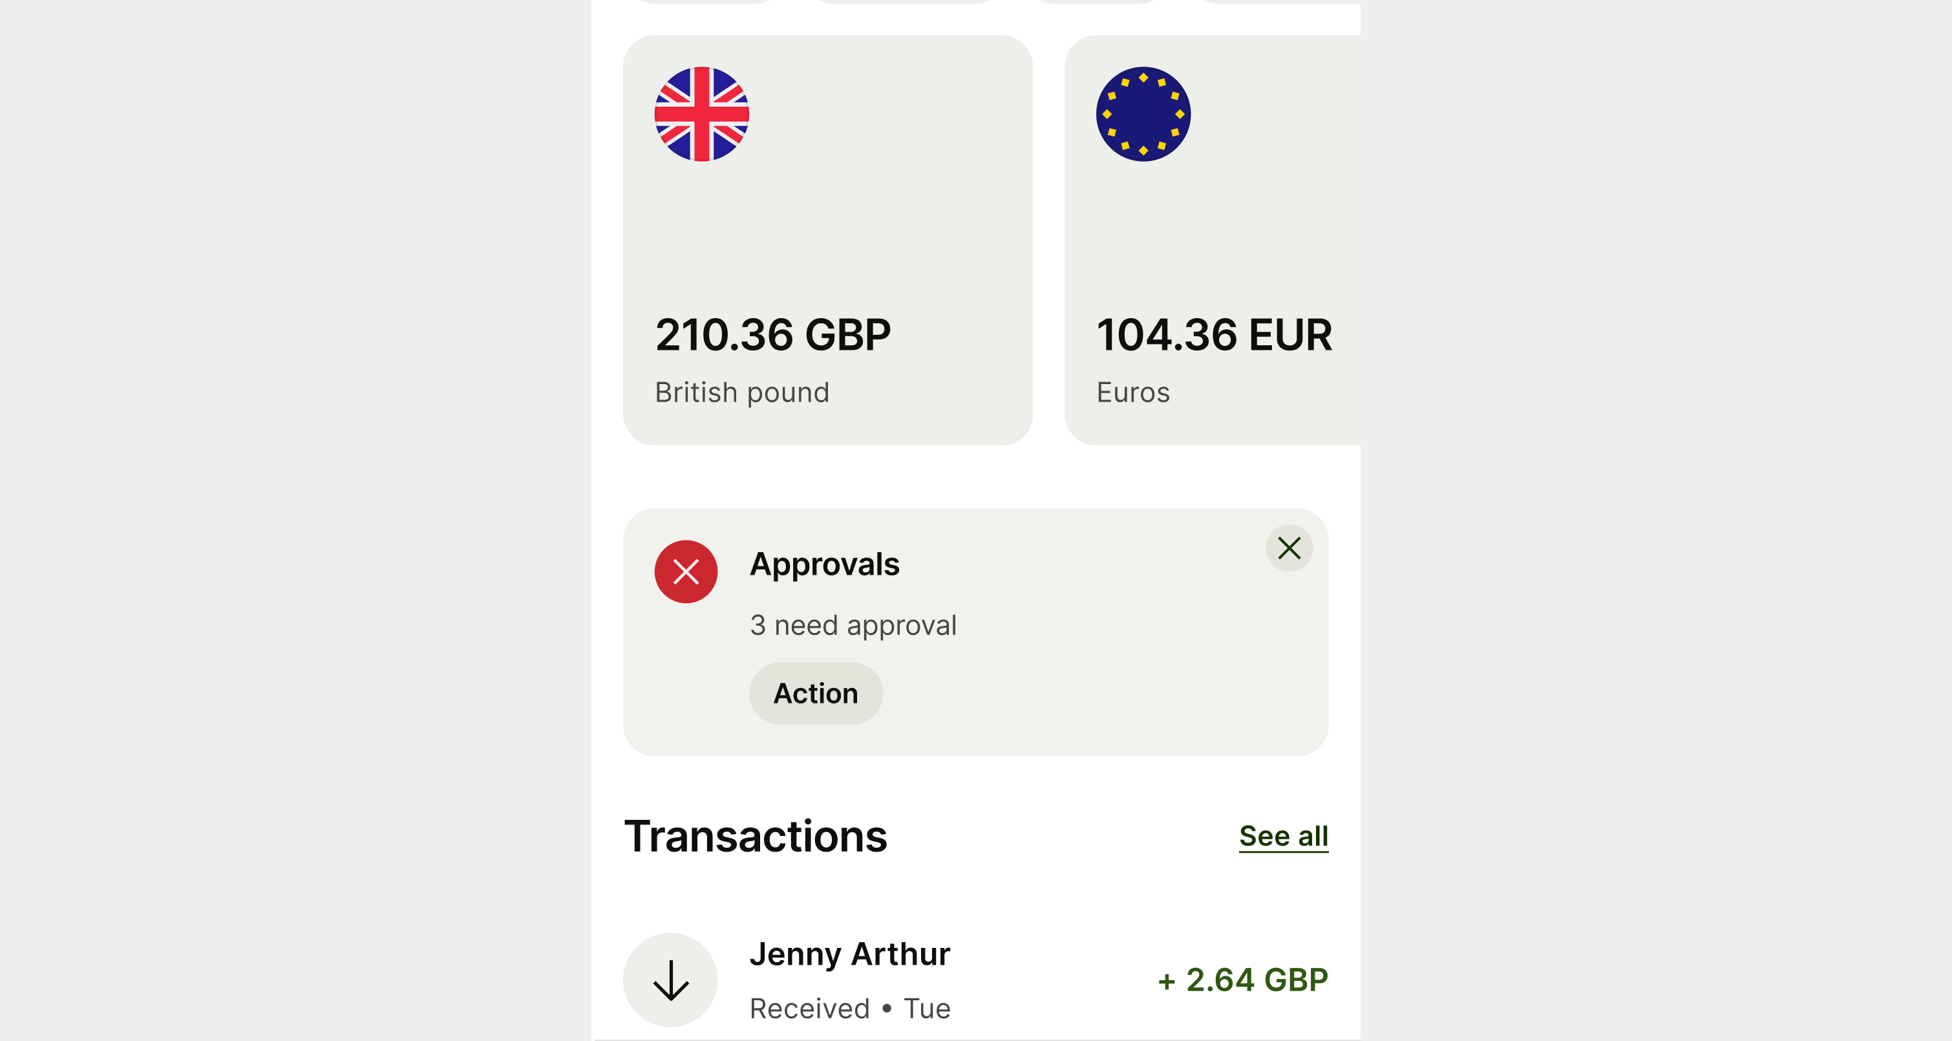Open See all transactions link
Viewport: 1952px width, 1041px height.
(1283, 836)
